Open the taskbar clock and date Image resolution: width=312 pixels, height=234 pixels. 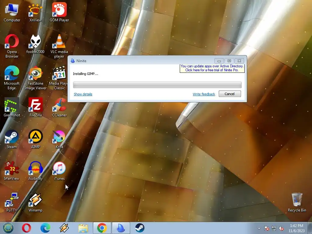[296, 228]
